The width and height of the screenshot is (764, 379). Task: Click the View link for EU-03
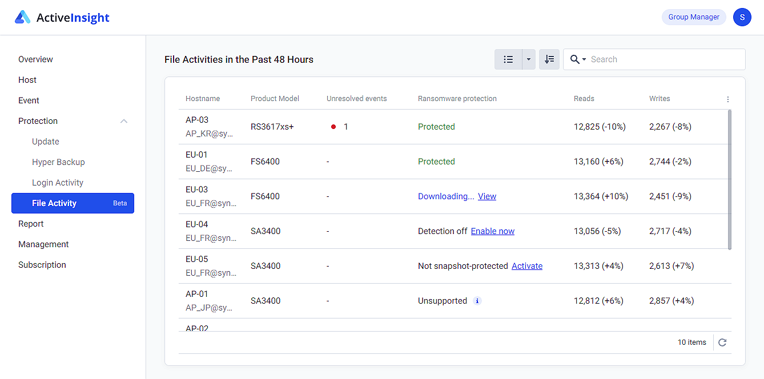click(x=487, y=196)
